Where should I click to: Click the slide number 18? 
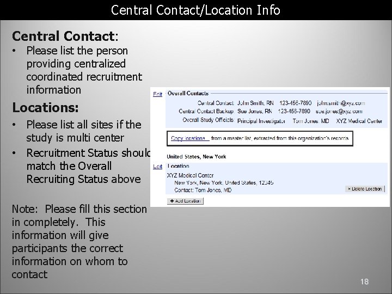(x=364, y=282)
